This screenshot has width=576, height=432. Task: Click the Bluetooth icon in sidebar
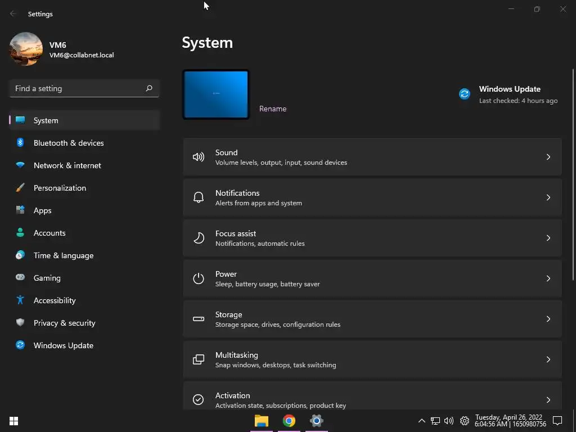20,142
